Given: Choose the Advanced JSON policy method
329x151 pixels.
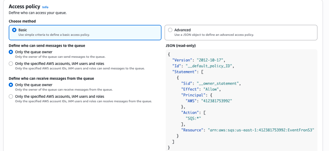Looking at the screenshot, I should 170,30.
